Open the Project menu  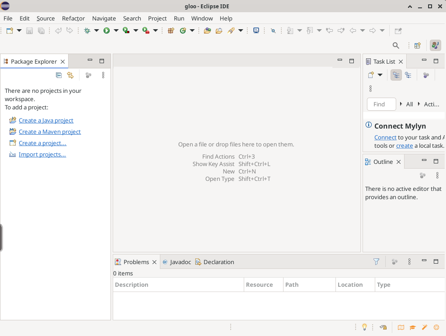tap(157, 18)
